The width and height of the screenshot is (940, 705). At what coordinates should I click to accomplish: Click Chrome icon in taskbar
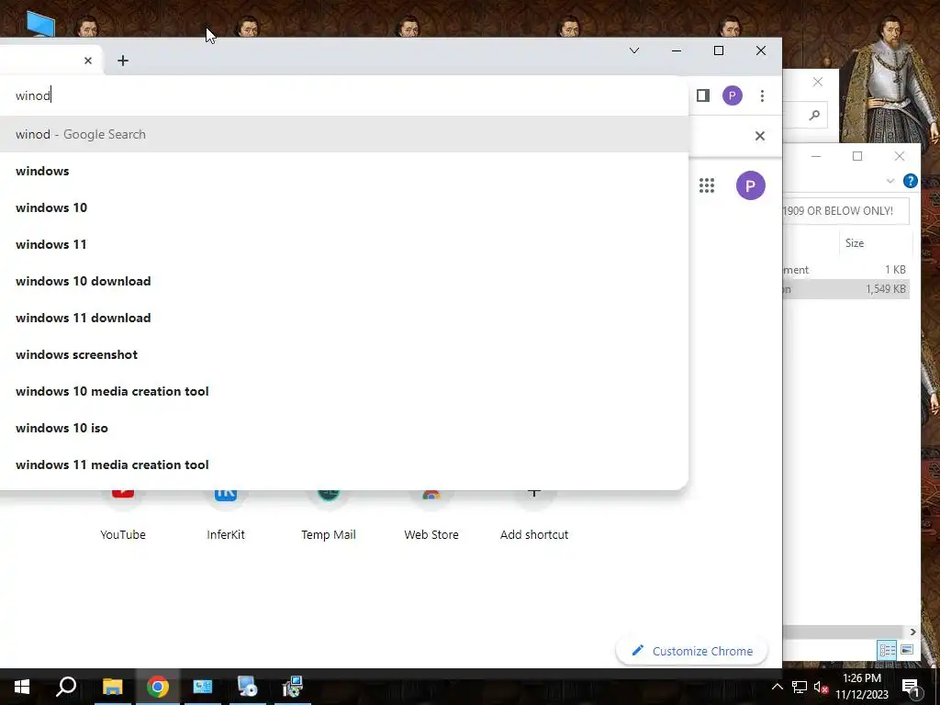tap(157, 687)
